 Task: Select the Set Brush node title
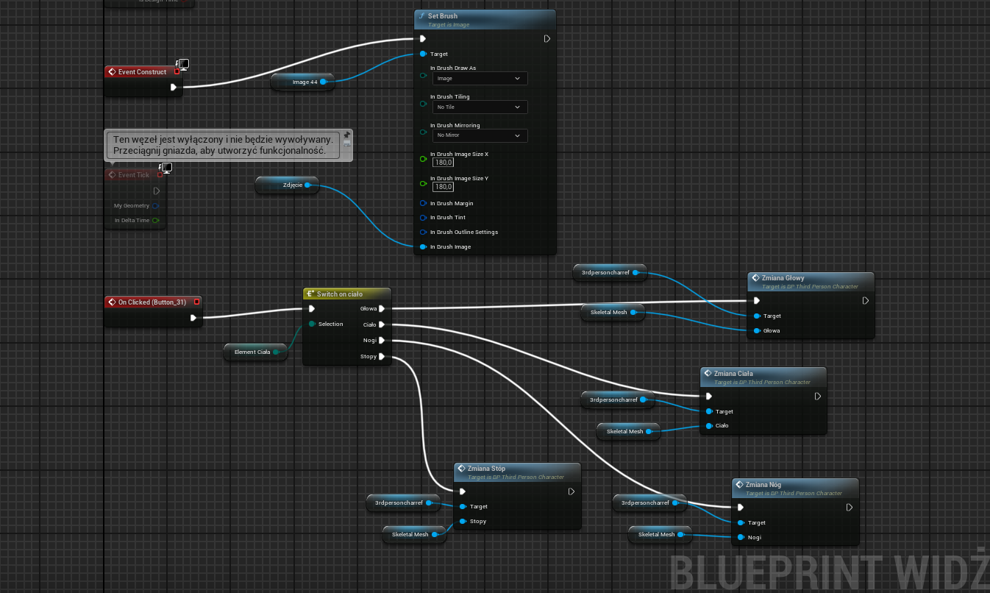[443, 15]
